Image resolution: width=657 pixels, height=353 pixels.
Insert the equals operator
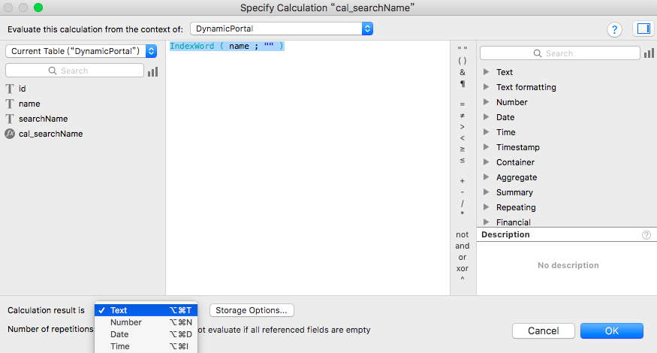(463, 104)
